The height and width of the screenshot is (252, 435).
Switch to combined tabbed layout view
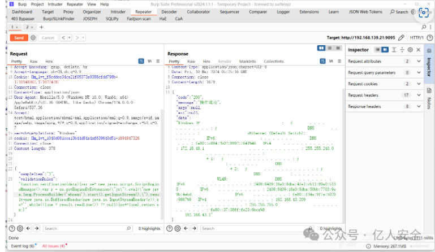click(x=338, y=48)
